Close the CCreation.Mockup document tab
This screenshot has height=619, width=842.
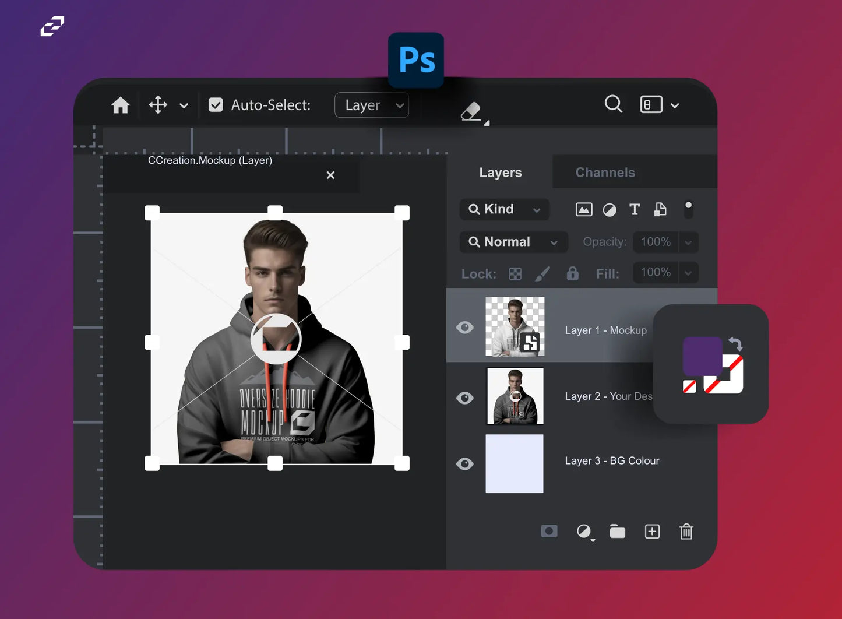tap(330, 175)
